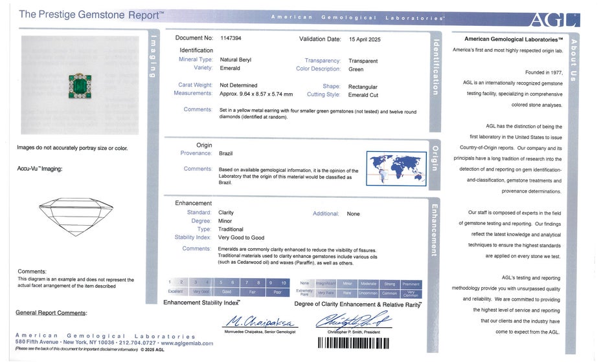Screen dimensions: 601x364
Task: Click the General Report Comments heading
Action: (x=51, y=313)
